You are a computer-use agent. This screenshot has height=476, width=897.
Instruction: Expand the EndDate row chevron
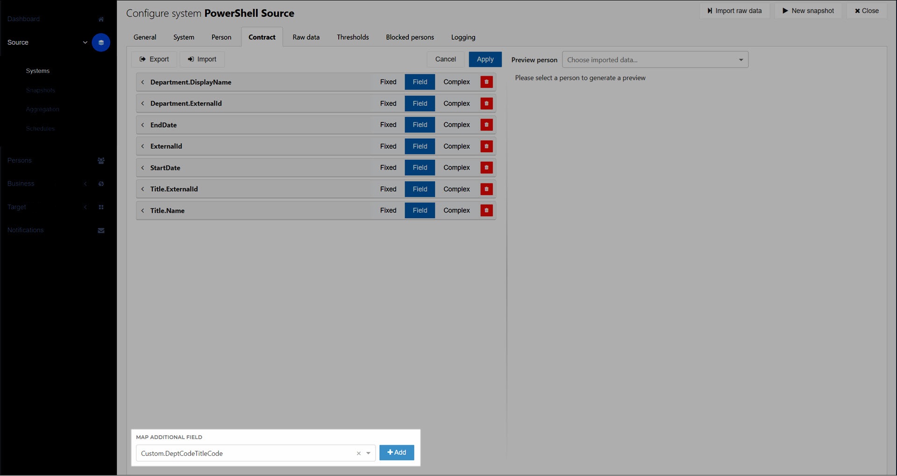(x=142, y=125)
